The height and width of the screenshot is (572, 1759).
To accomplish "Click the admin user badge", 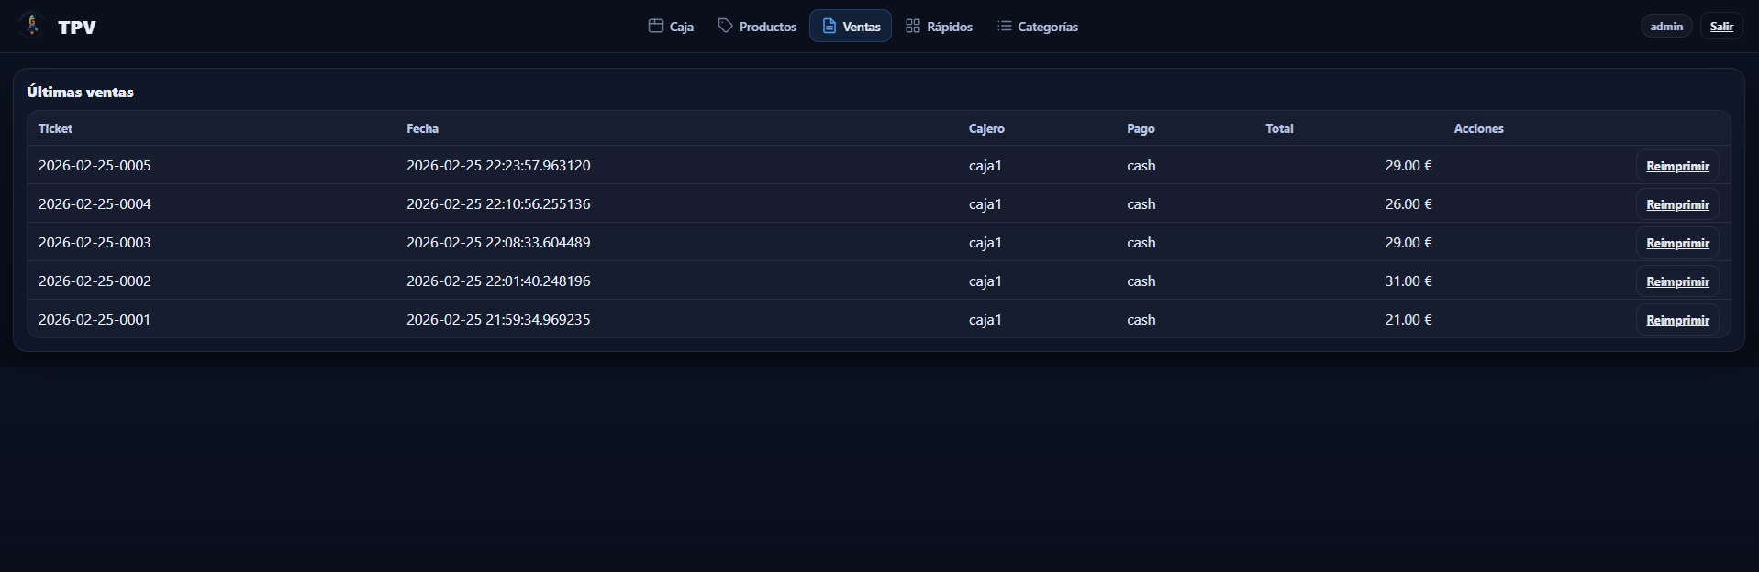I will click(x=1666, y=26).
